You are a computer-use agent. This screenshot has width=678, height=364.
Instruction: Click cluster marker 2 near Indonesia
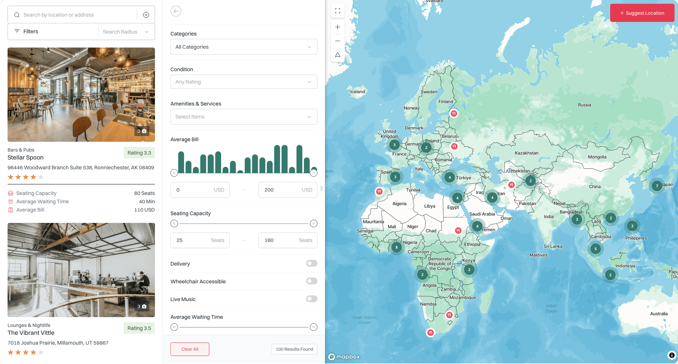tap(610, 275)
